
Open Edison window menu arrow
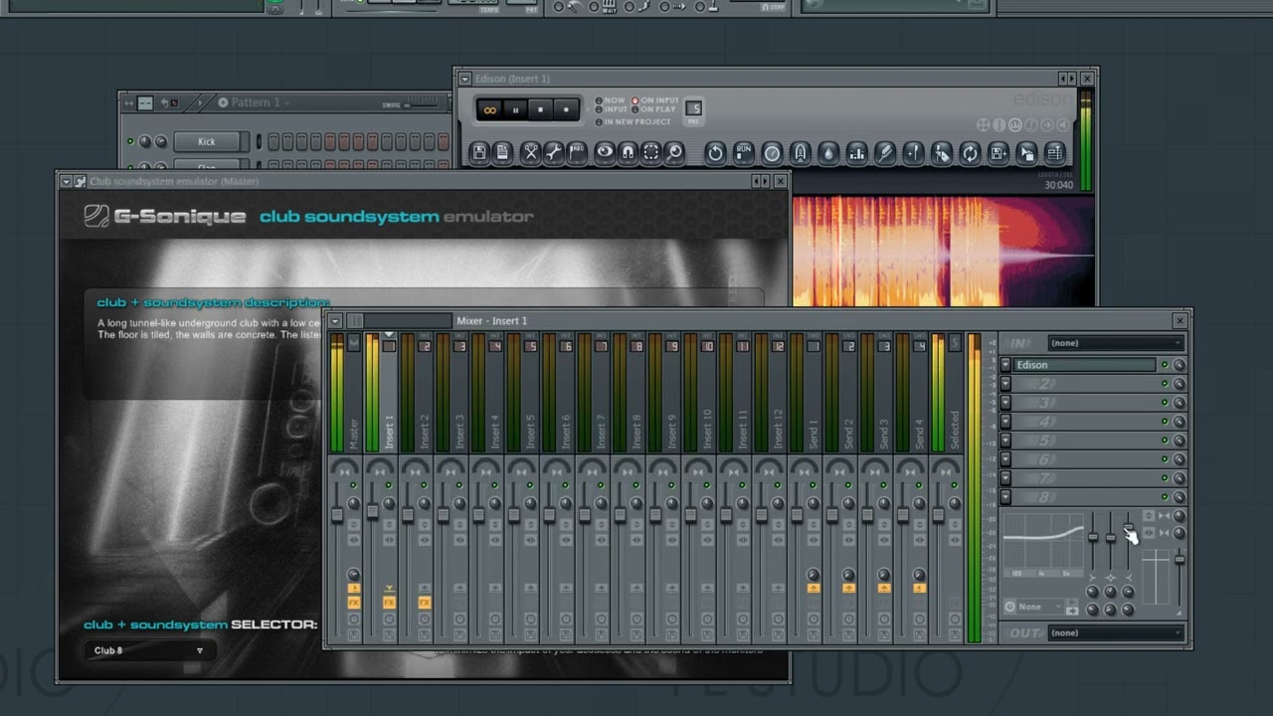coord(464,79)
